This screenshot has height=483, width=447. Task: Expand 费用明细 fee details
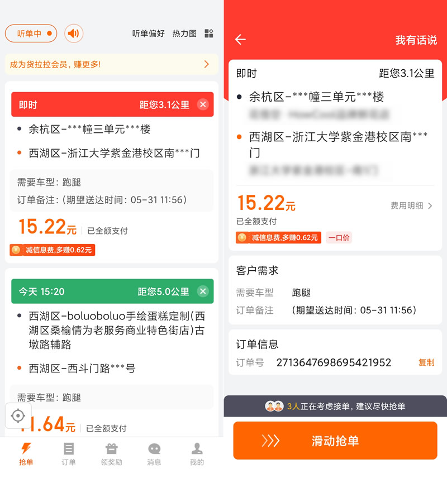[x=412, y=205]
